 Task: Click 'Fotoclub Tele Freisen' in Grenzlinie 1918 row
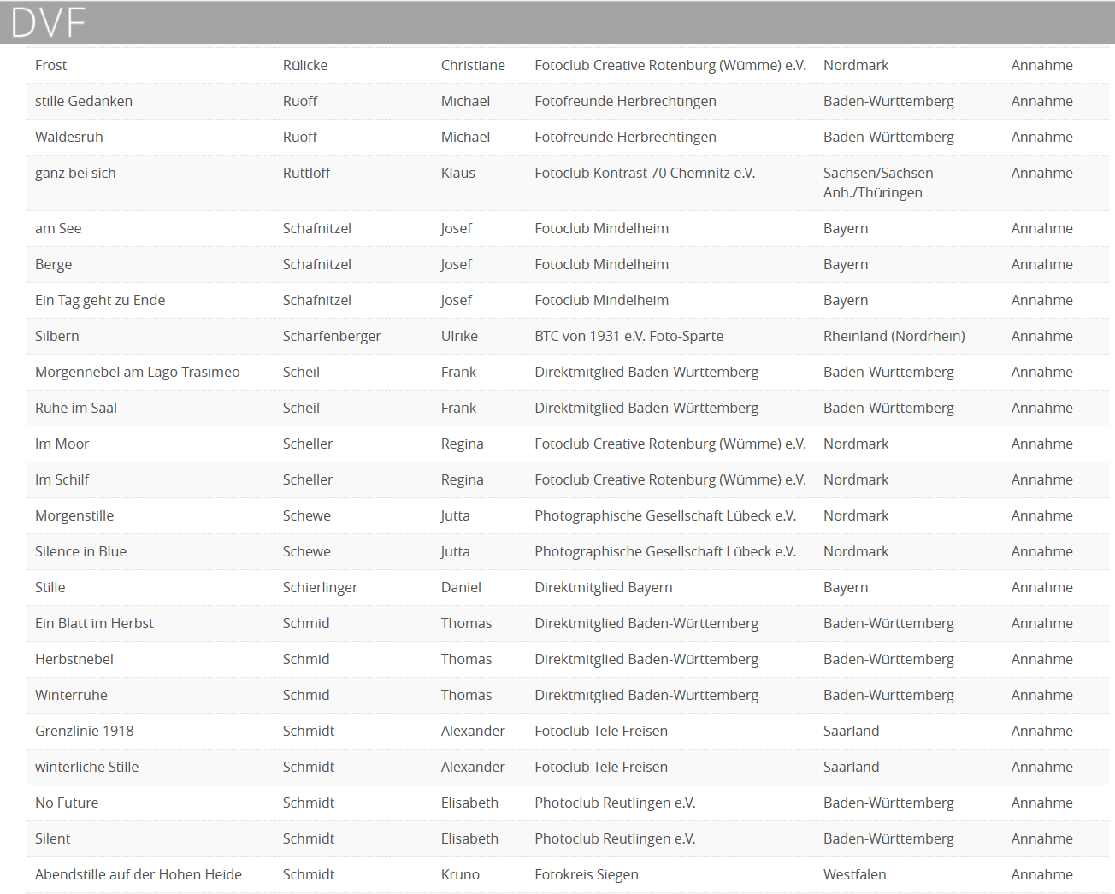click(601, 731)
